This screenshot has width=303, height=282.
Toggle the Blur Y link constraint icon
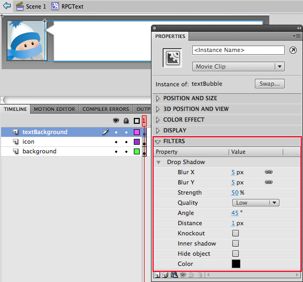click(x=269, y=182)
